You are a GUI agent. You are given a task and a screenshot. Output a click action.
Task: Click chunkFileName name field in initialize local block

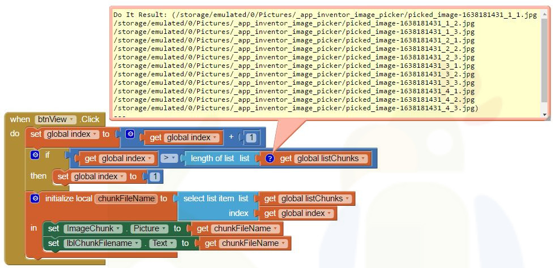point(126,198)
